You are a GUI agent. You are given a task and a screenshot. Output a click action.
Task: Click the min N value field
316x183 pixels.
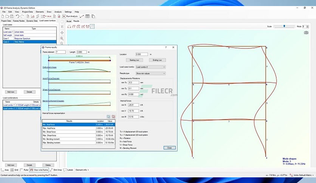[133, 105]
